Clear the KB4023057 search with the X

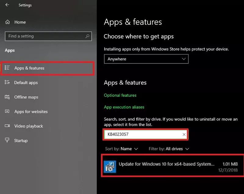[x=184, y=135]
